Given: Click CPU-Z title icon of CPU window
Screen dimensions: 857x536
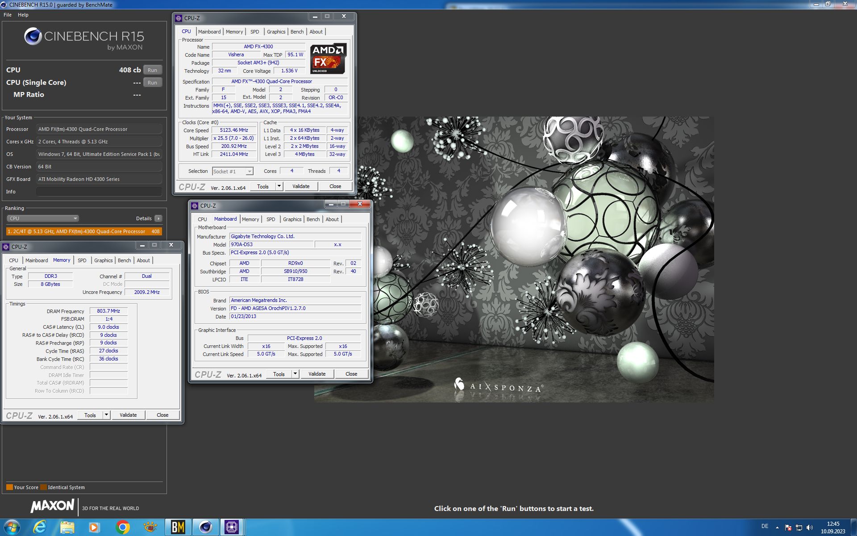Looking at the screenshot, I should (x=179, y=18).
